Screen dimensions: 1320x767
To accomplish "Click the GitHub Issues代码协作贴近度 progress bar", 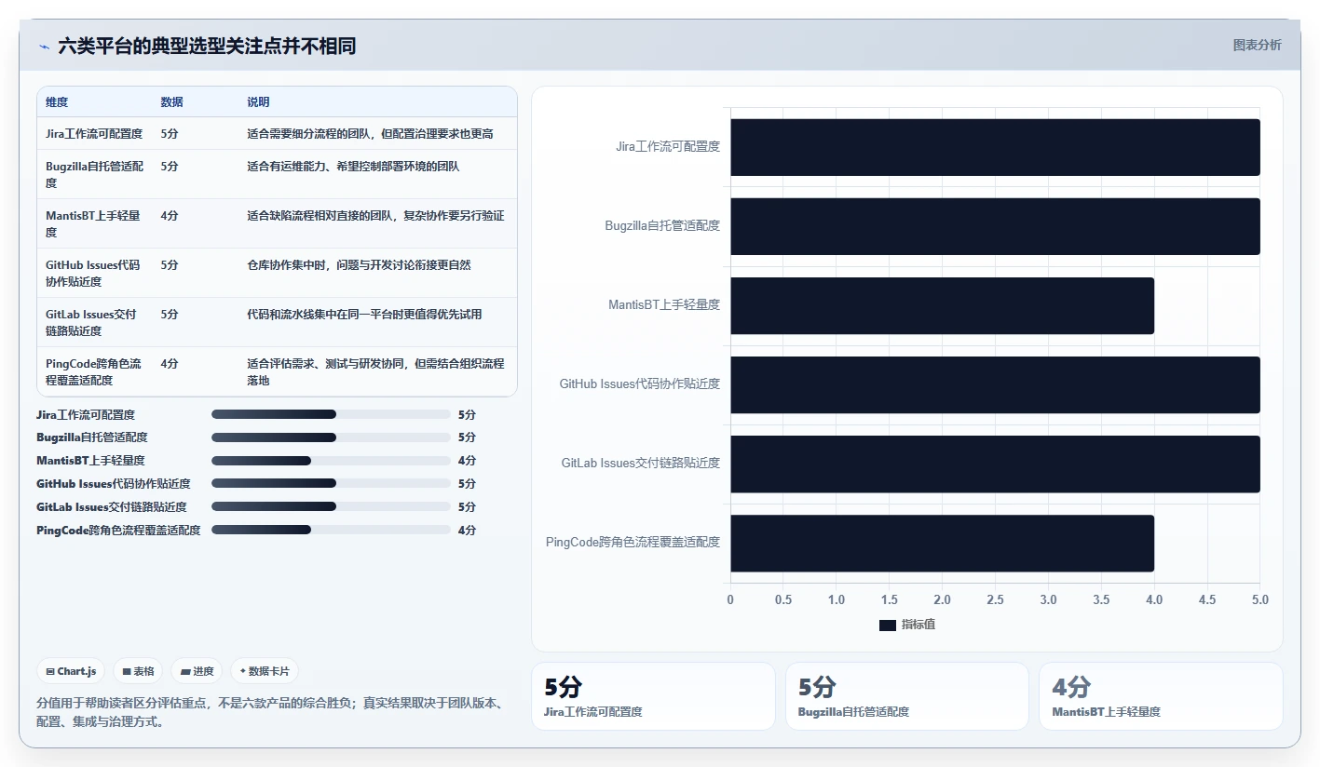I will tap(331, 484).
